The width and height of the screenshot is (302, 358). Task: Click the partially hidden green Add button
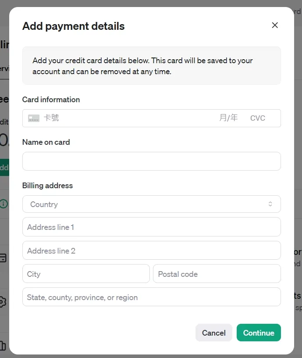[4, 167]
